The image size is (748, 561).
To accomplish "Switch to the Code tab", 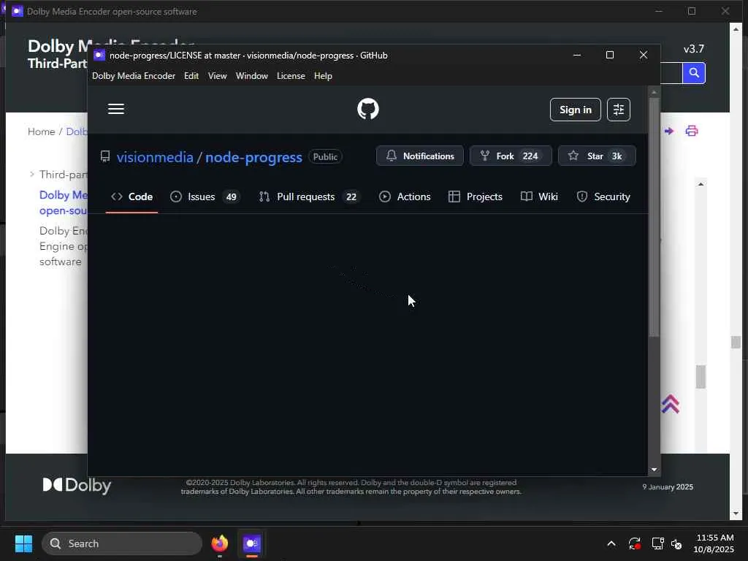I will pos(131,196).
